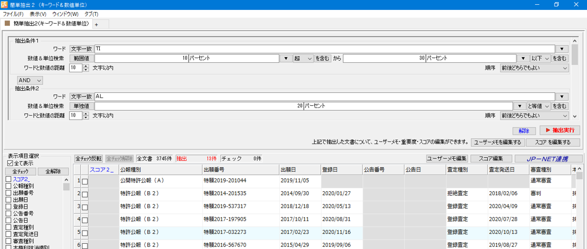Click the 解除 button
587x249 pixels.
524,131
